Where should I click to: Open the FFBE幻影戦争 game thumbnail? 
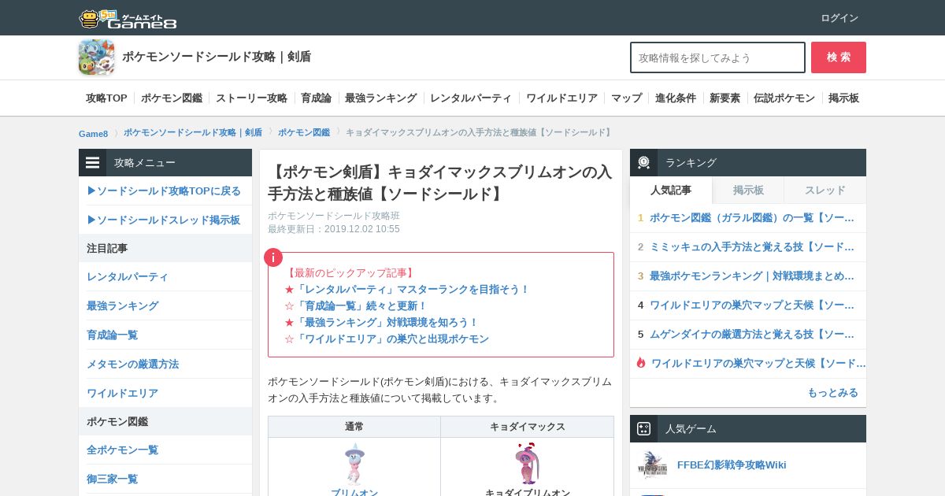coord(653,465)
